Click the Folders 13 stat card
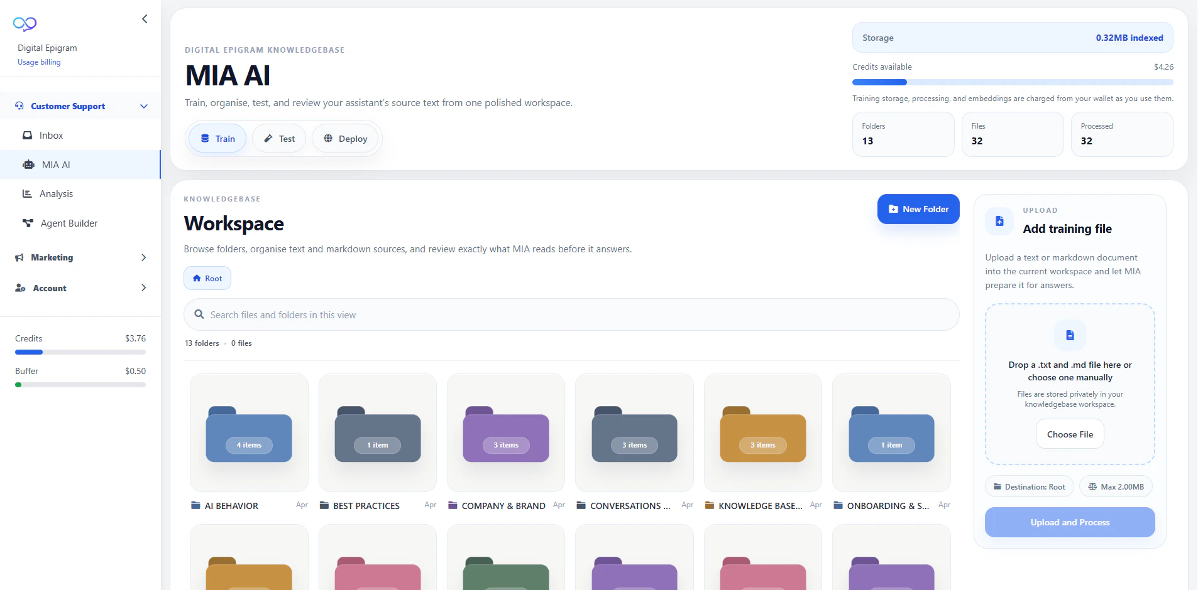The width and height of the screenshot is (1198, 590). click(x=903, y=134)
